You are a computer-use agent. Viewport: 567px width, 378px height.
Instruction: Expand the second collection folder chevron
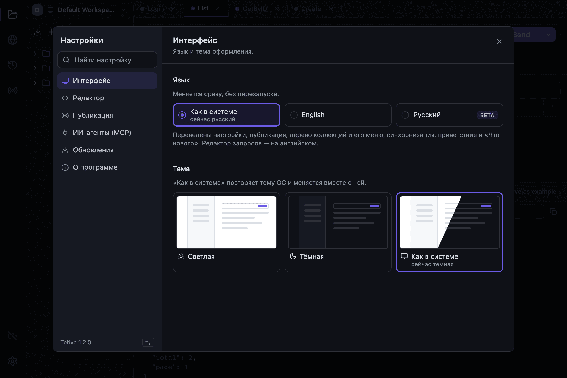(x=35, y=68)
